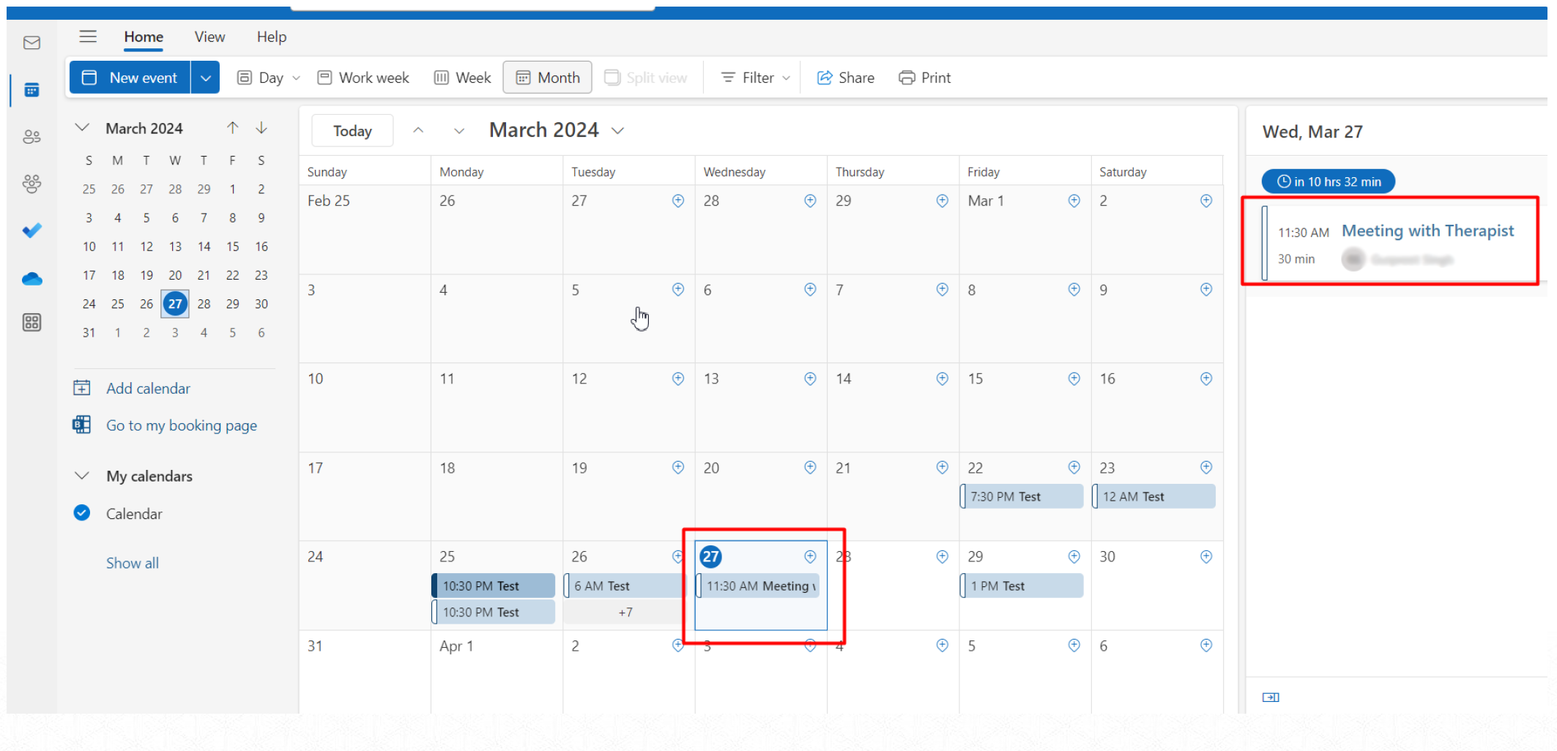Switch to Work week view
Viewport: 1557px width, 751px height.
(363, 78)
